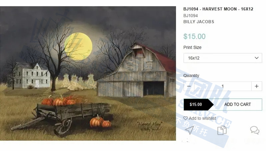
Task: Click the yellow moon in the painting
Action: tap(78, 46)
